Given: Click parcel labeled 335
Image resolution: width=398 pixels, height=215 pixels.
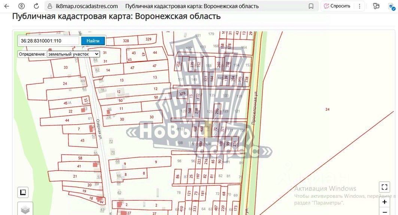Looking at the screenshot, I should pyautogui.click(x=192, y=64).
